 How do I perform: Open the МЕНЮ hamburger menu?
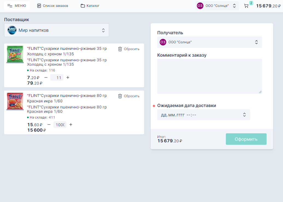(17, 6)
